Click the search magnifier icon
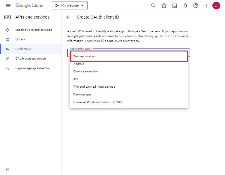The height and width of the screenshot is (175, 225). 153,6
